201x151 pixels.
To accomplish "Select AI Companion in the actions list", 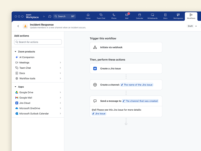I will [27, 57].
